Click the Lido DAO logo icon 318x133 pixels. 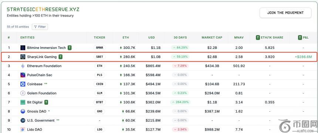tap(23, 129)
